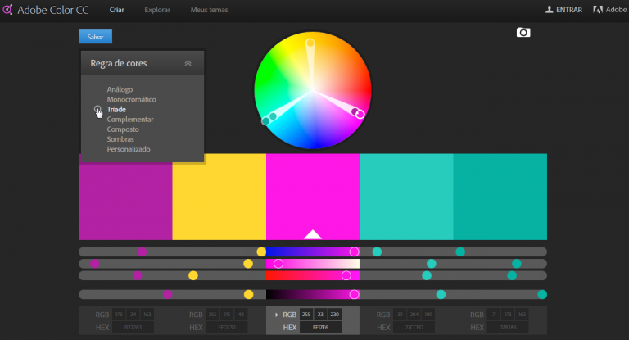This screenshot has height=340, width=629.
Task: Click the RGB field showing 204 under light teal
Action: pyautogui.click(x=414, y=315)
